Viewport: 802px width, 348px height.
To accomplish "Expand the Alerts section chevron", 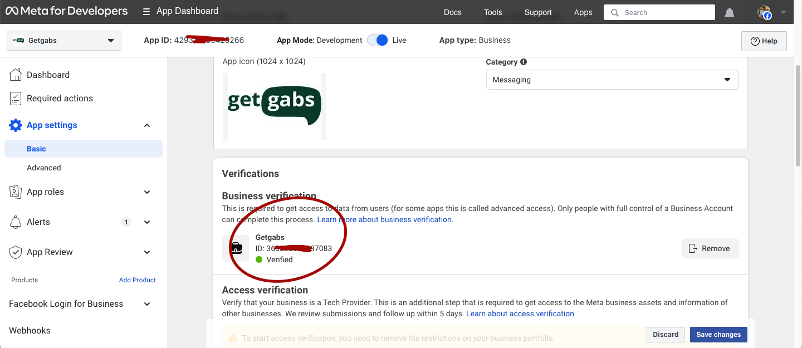I will (147, 222).
